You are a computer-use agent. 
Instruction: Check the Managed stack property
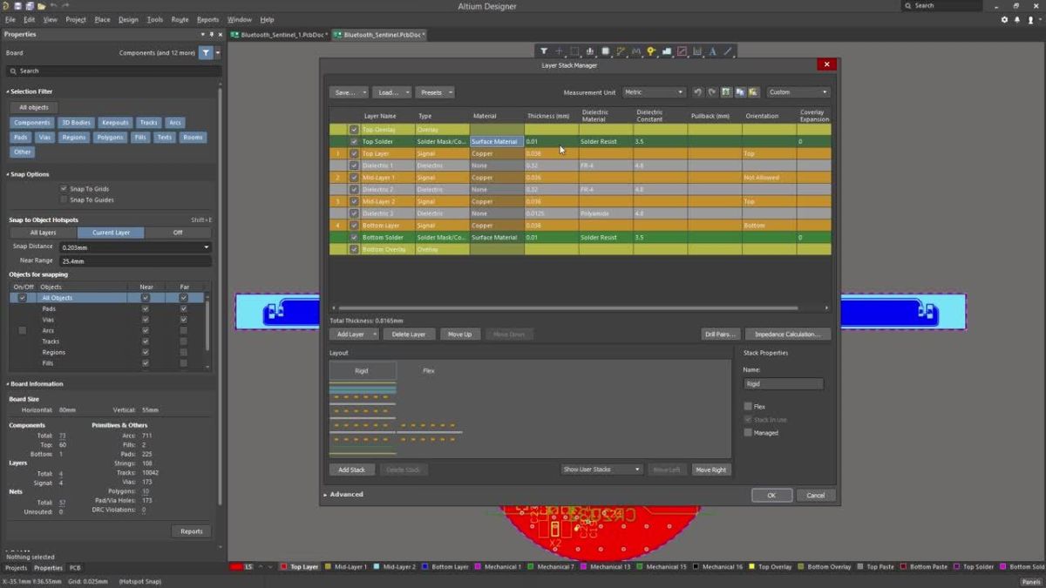point(748,432)
